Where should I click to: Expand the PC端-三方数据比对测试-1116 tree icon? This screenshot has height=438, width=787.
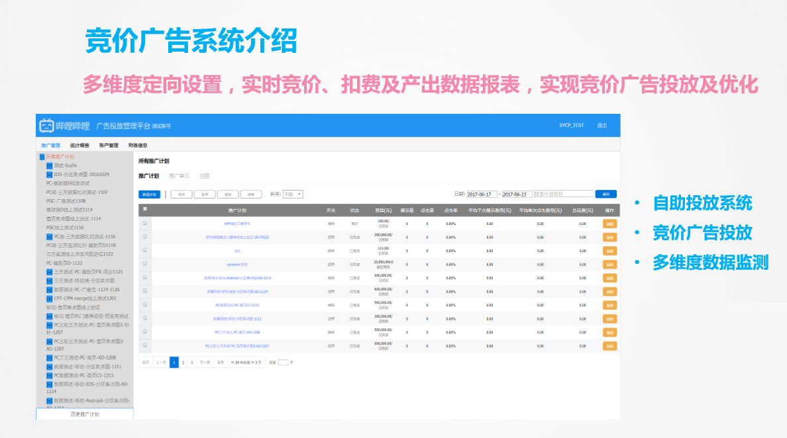point(50,236)
